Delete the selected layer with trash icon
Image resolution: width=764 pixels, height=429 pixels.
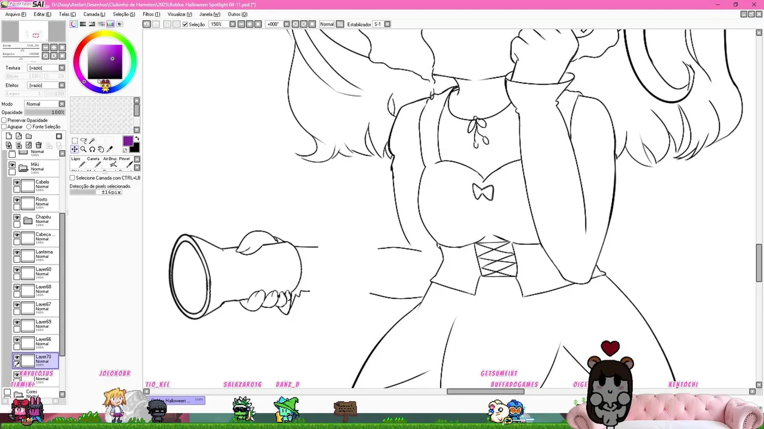click(39, 145)
